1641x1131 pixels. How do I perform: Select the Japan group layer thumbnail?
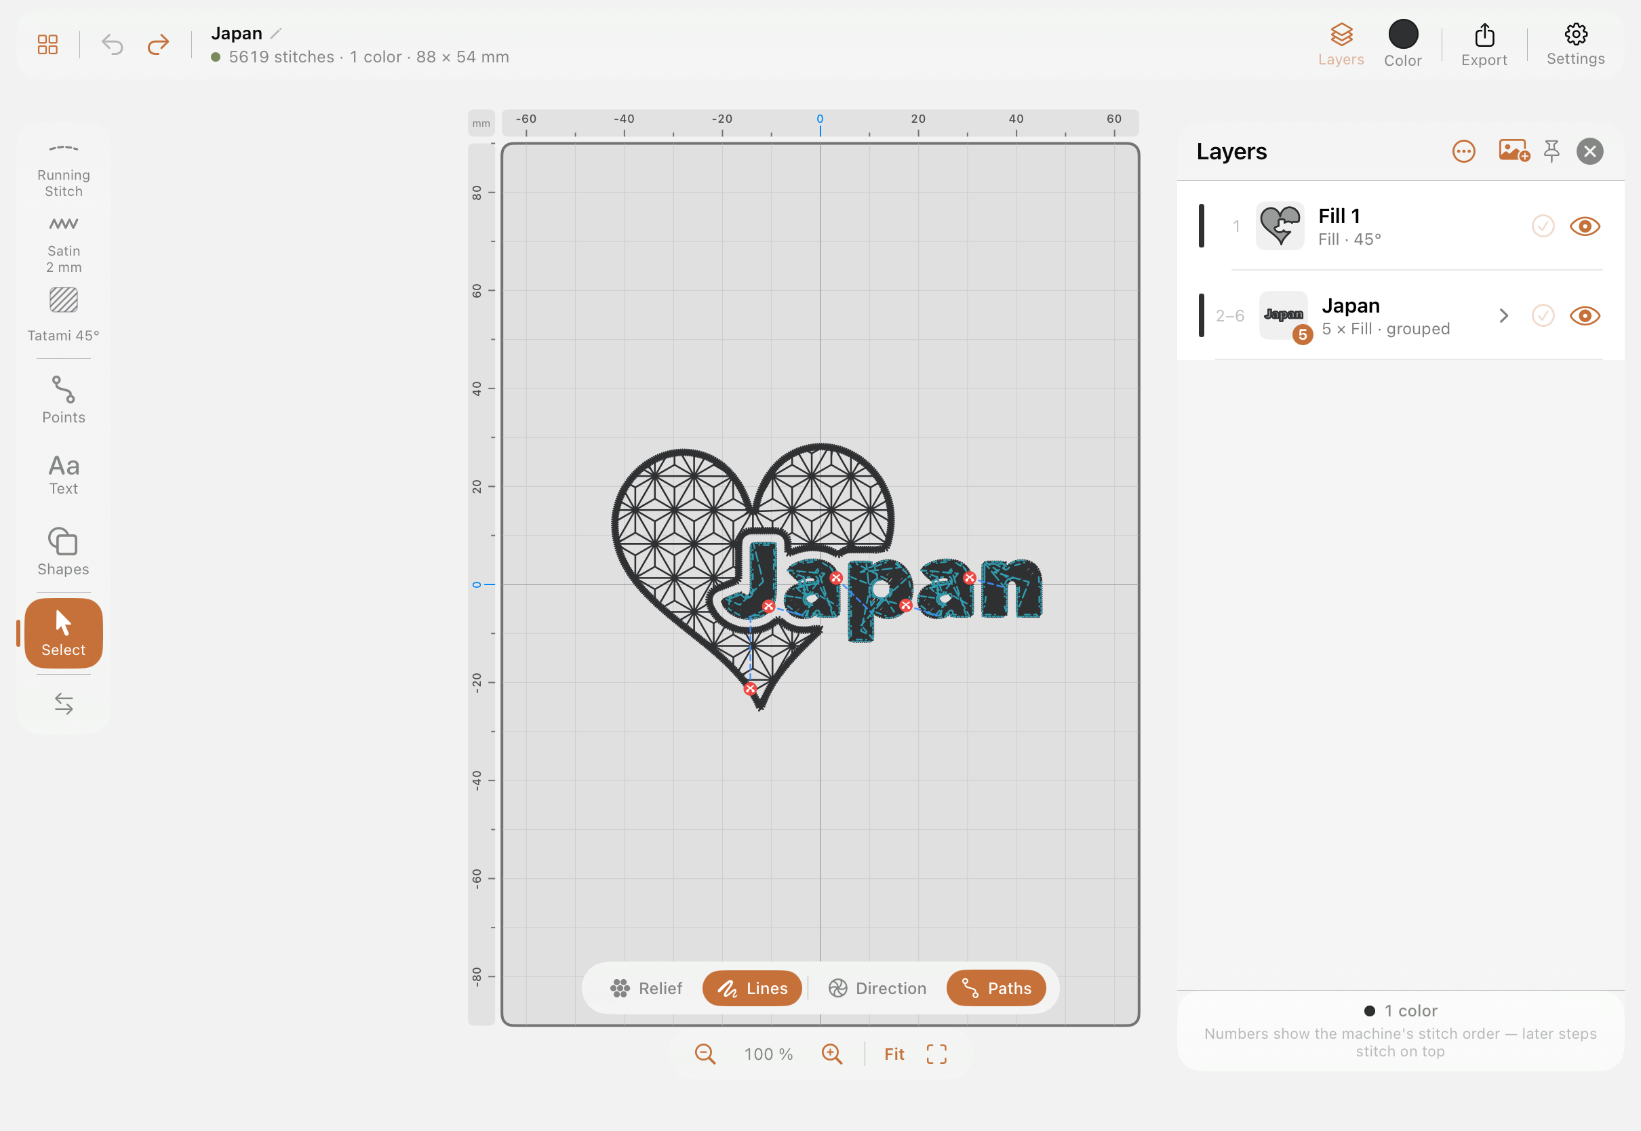point(1282,315)
